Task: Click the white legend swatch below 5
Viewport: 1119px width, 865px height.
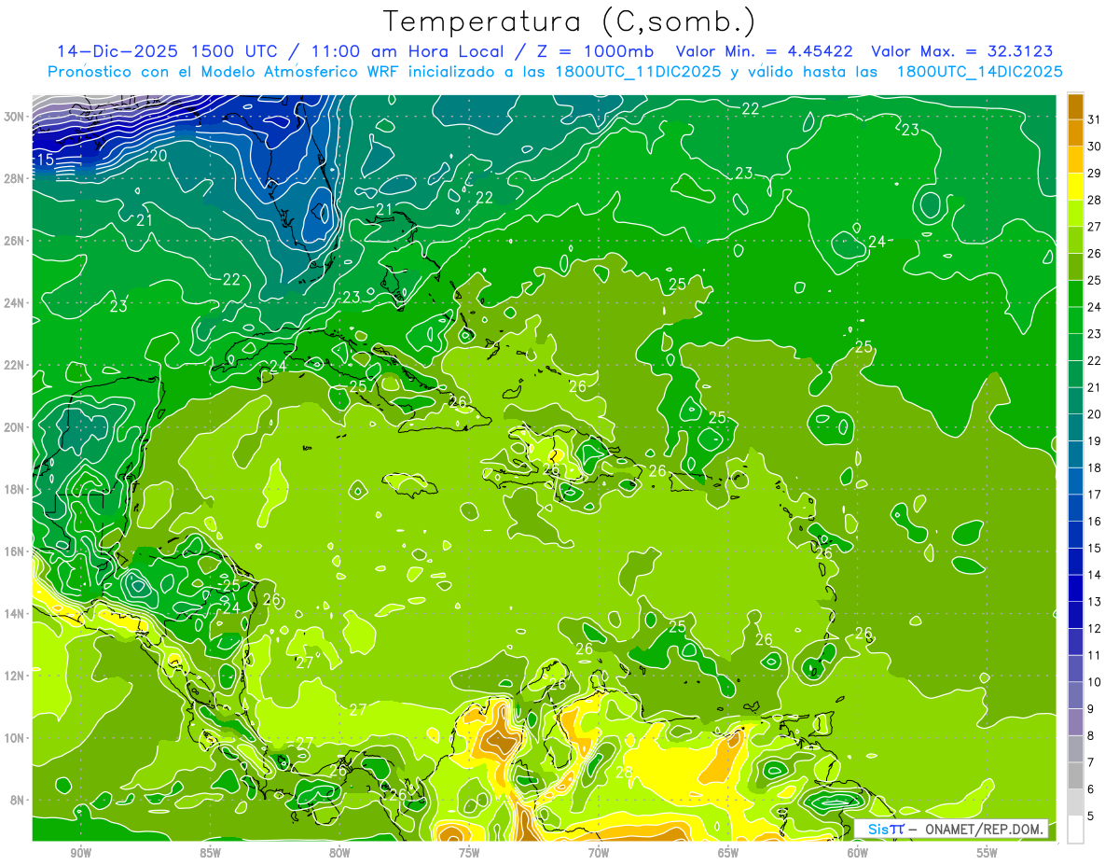Action: tap(1075, 830)
